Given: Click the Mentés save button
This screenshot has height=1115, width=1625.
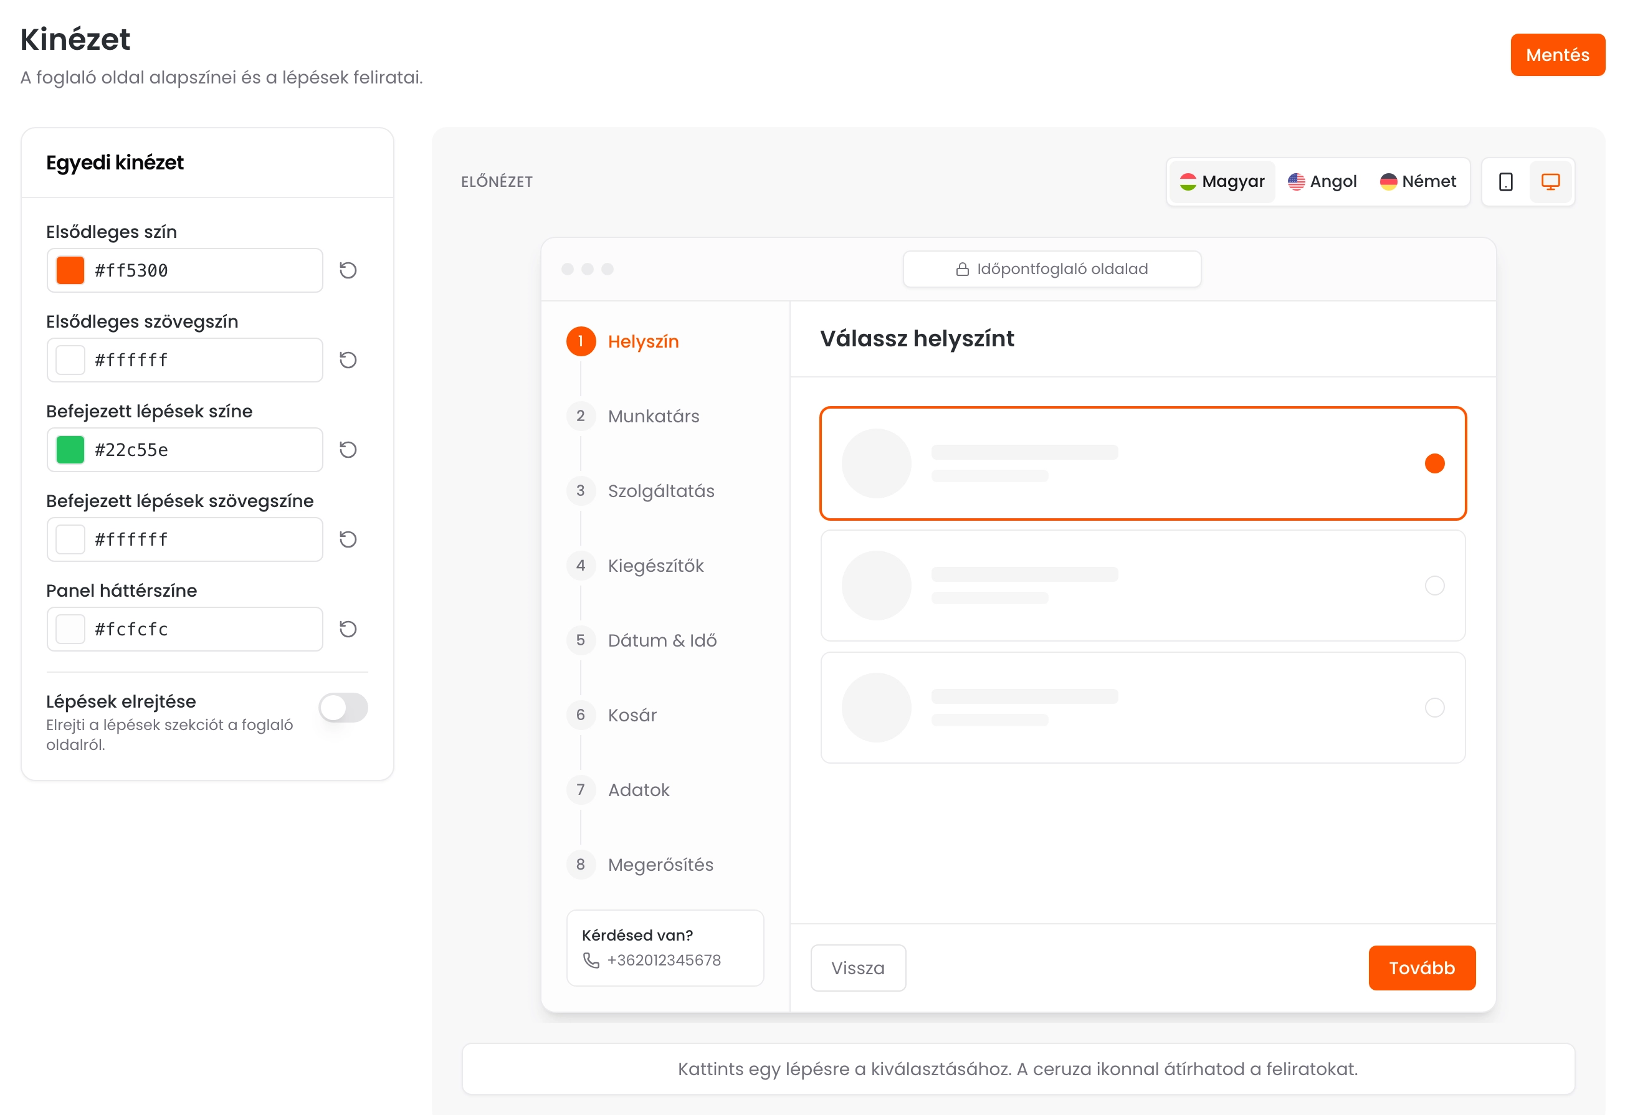Looking at the screenshot, I should 1558,55.
